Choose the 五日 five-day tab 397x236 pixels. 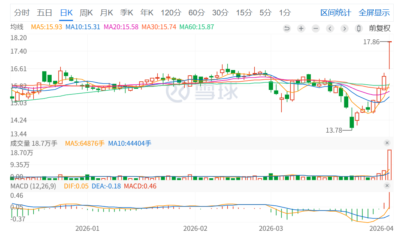click(x=45, y=13)
